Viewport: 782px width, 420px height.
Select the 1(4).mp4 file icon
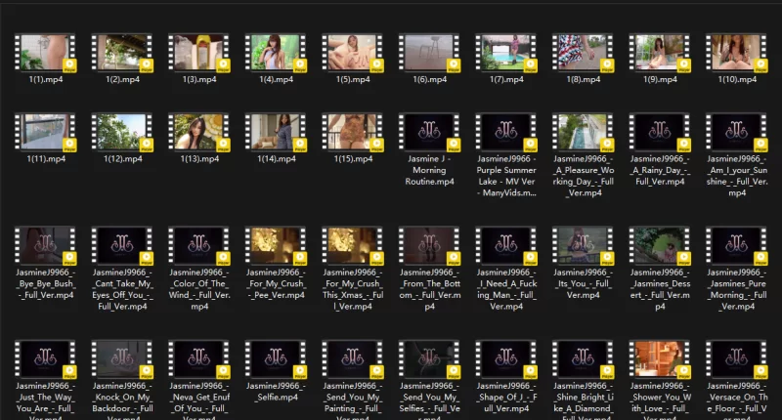pyautogui.click(x=276, y=53)
